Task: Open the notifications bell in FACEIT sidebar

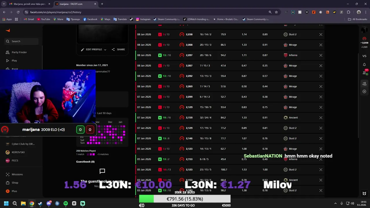Action: (364, 64)
